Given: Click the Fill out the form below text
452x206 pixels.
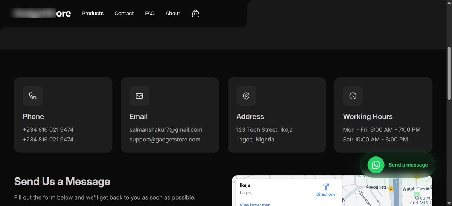Looking at the screenshot, I should click(105, 198).
